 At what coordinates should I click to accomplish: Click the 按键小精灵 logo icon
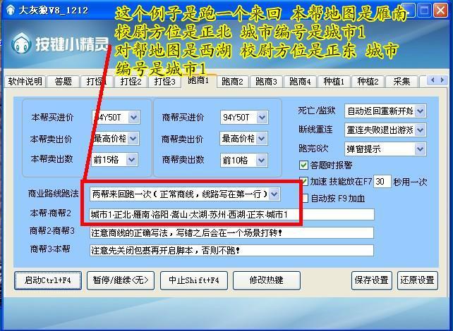coord(21,43)
